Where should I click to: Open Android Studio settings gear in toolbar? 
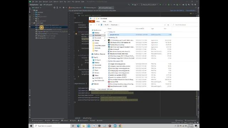195,5
